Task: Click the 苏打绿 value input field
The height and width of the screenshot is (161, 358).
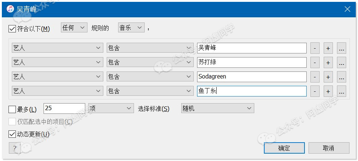Action: [252, 63]
